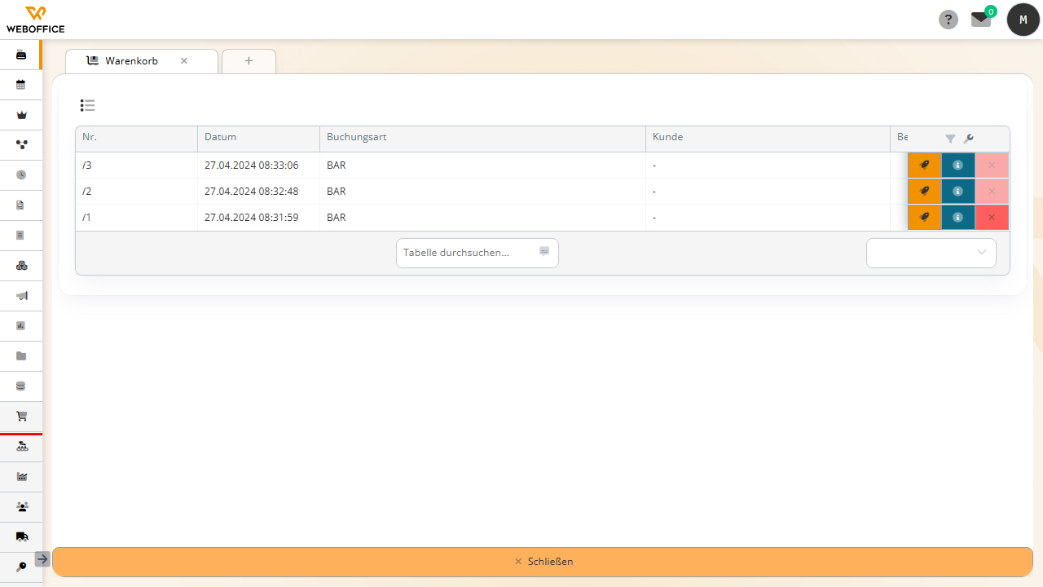Click the folder icon in sidebar

21,355
